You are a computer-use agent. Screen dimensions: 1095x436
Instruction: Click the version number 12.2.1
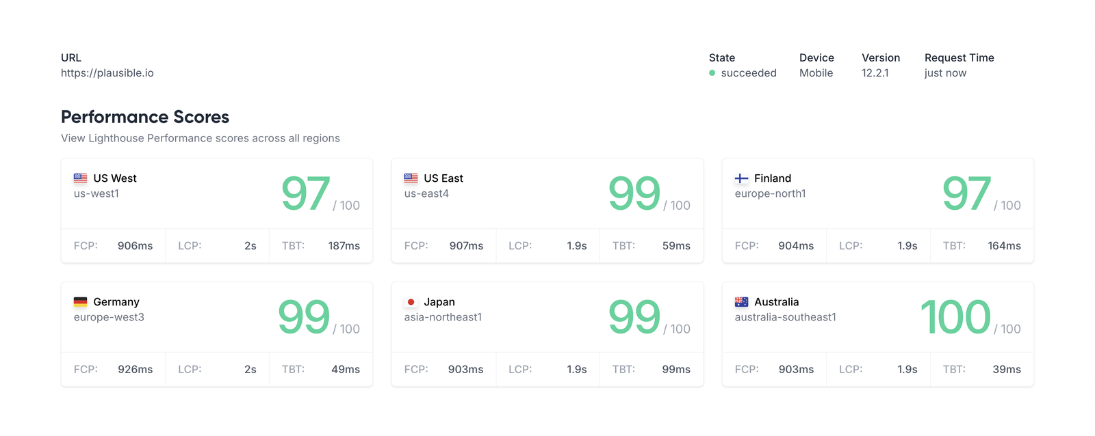point(875,73)
